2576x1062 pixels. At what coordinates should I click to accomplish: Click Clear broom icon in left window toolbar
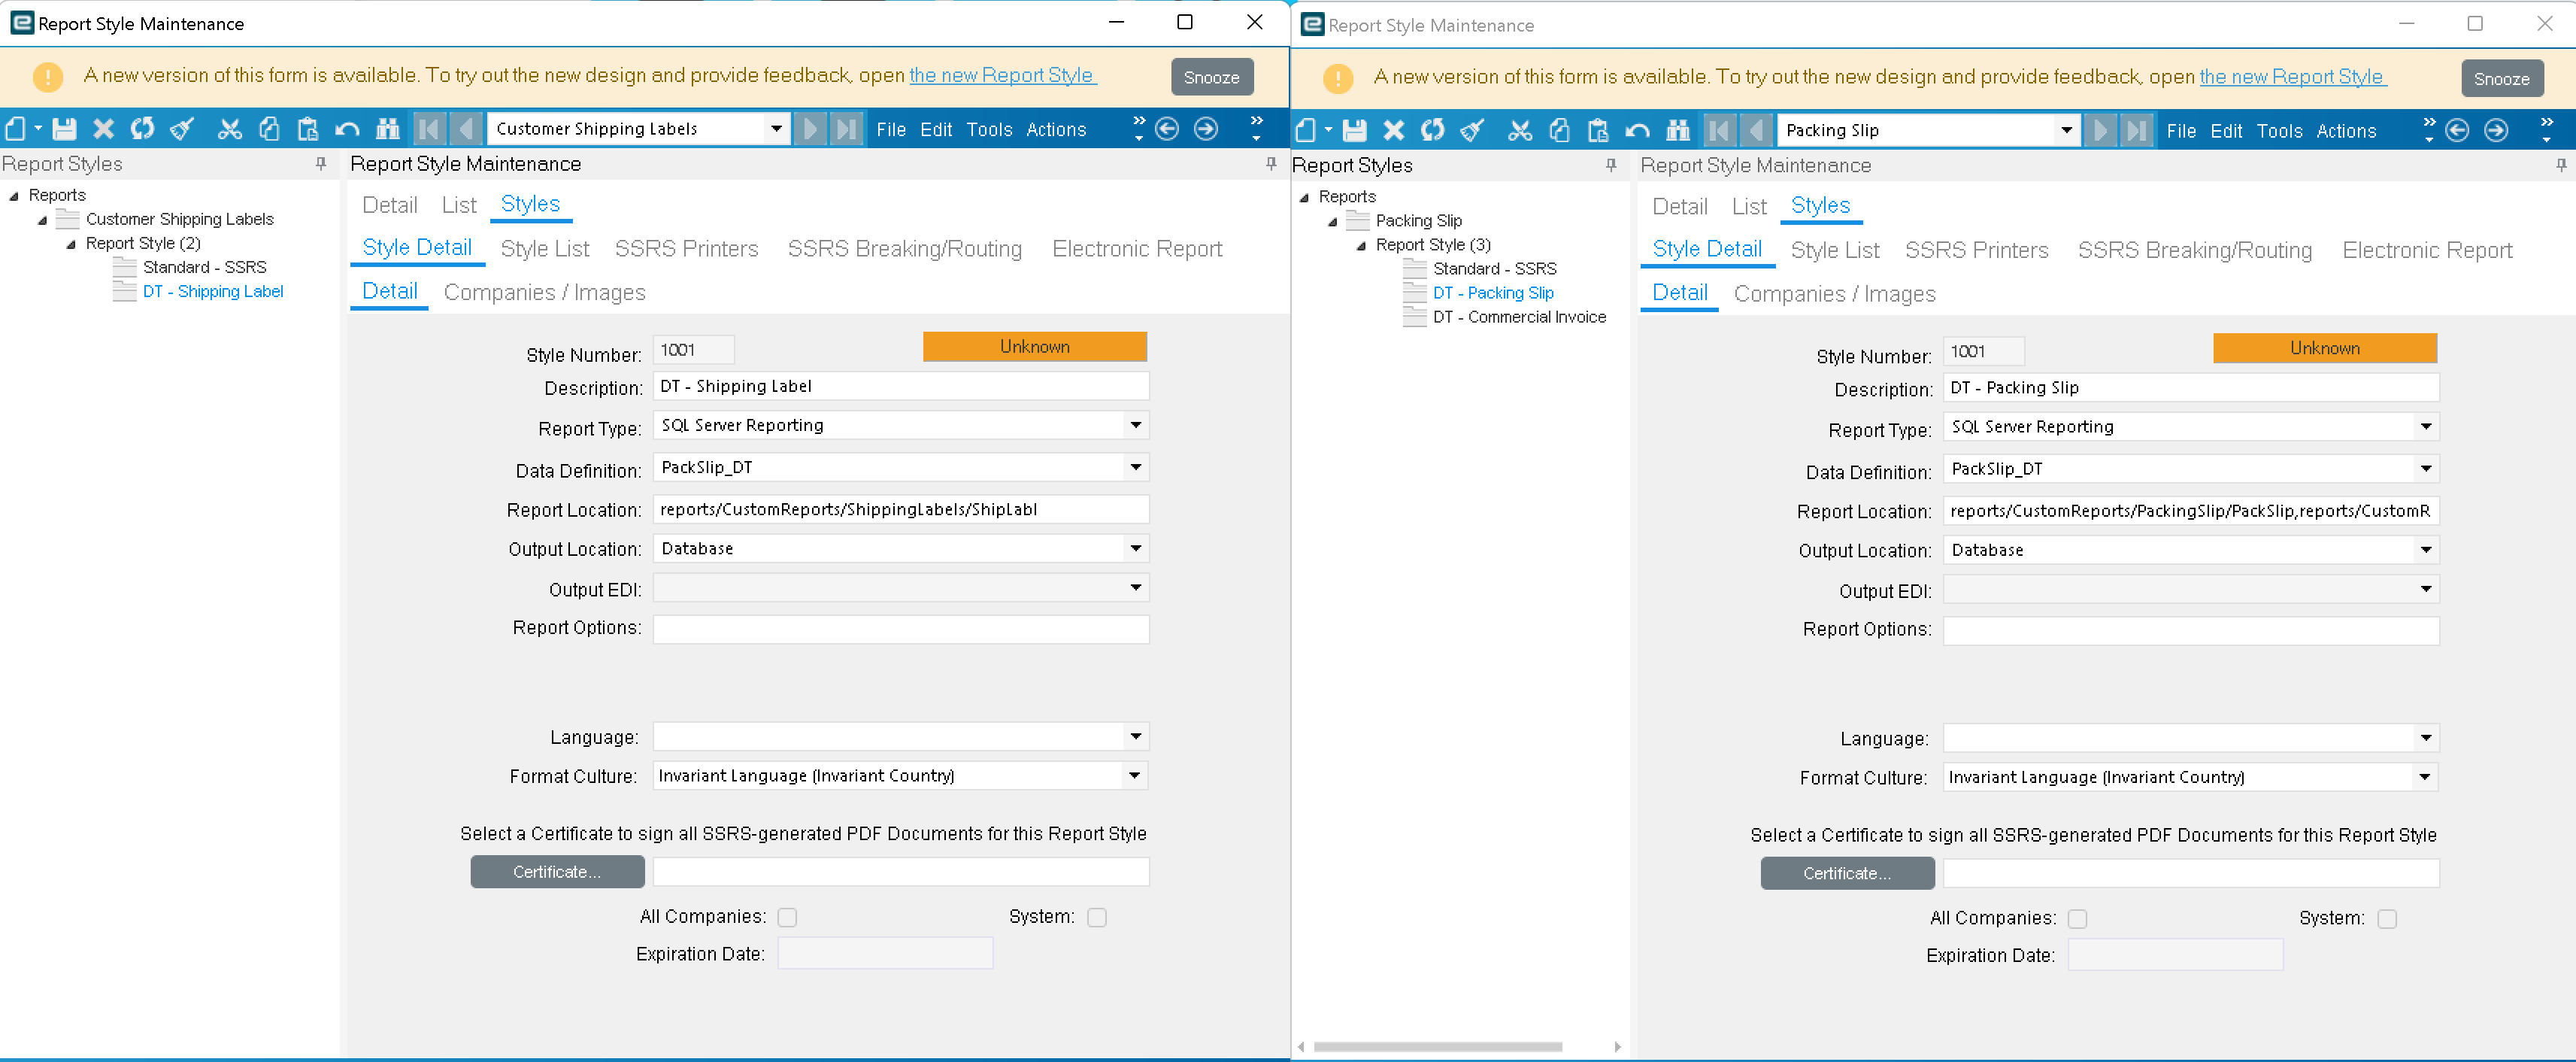[x=182, y=129]
